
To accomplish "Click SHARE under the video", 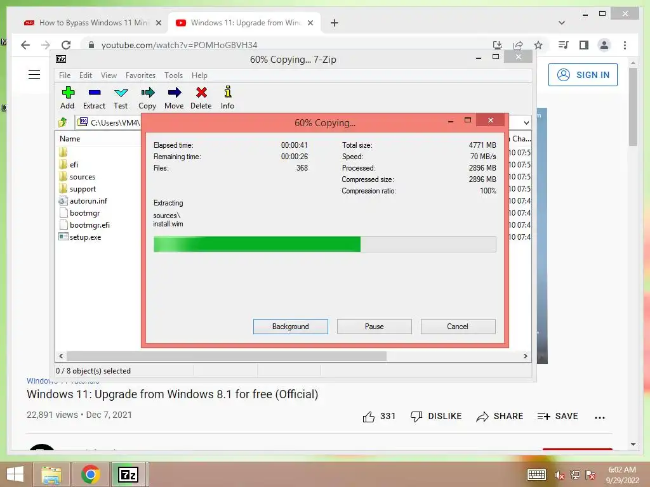I will (x=500, y=416).
